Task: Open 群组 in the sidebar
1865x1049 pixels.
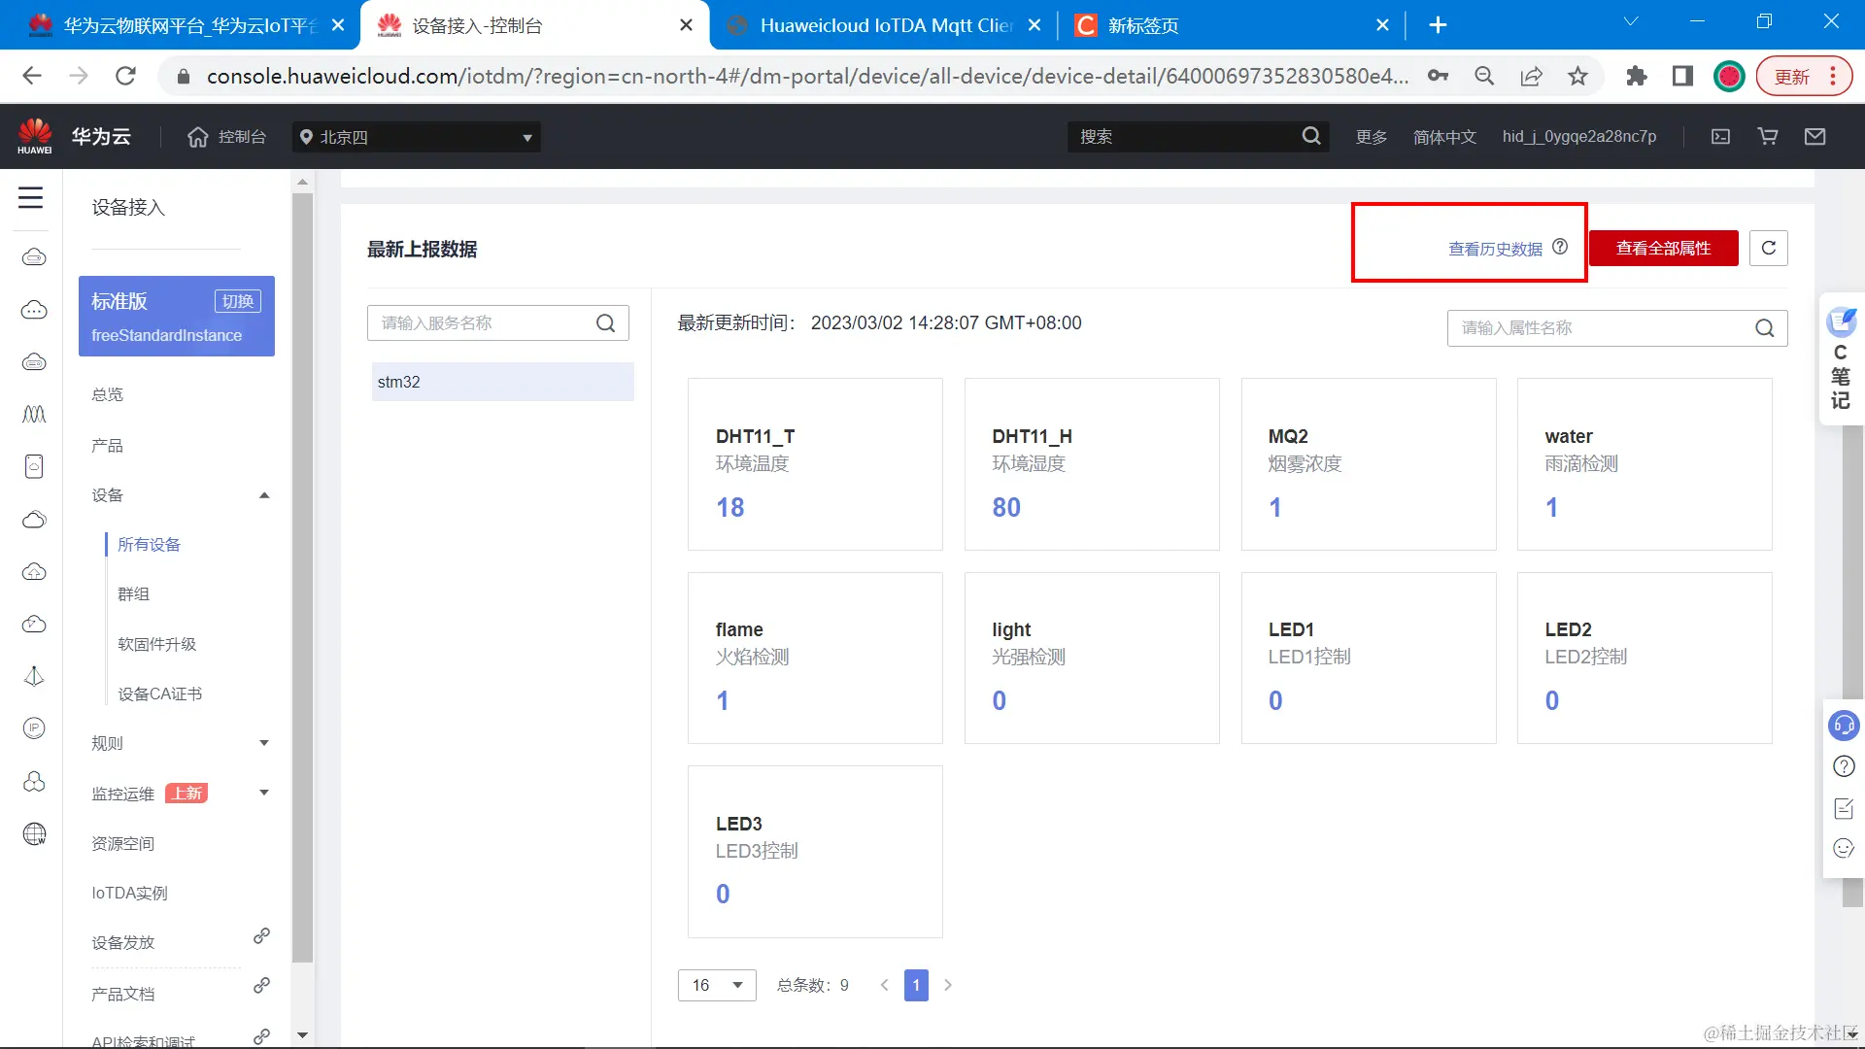Action: [x=134, y=594]
